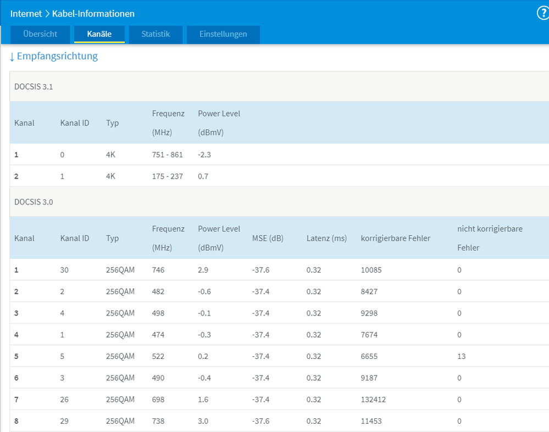Click power level -2.3 in DOCSIS 3.1

click(x=204, y=155)
